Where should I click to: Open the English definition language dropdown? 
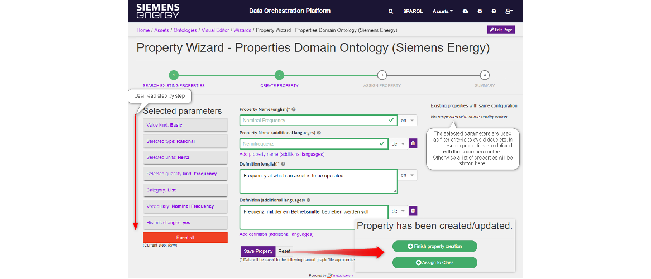(408, 175)
